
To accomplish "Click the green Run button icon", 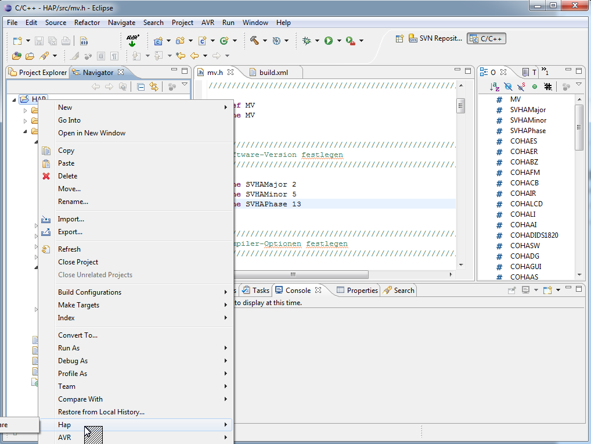I will tap(329, 41).
